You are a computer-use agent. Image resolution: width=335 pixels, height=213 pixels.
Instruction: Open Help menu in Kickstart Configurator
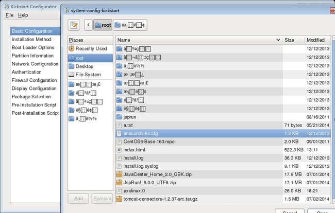click(23, 15)
